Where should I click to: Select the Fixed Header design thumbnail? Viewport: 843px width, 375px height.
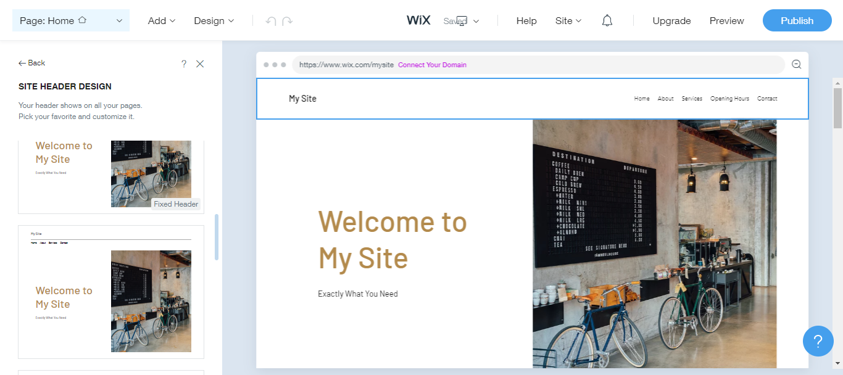(x=111, y=177)
